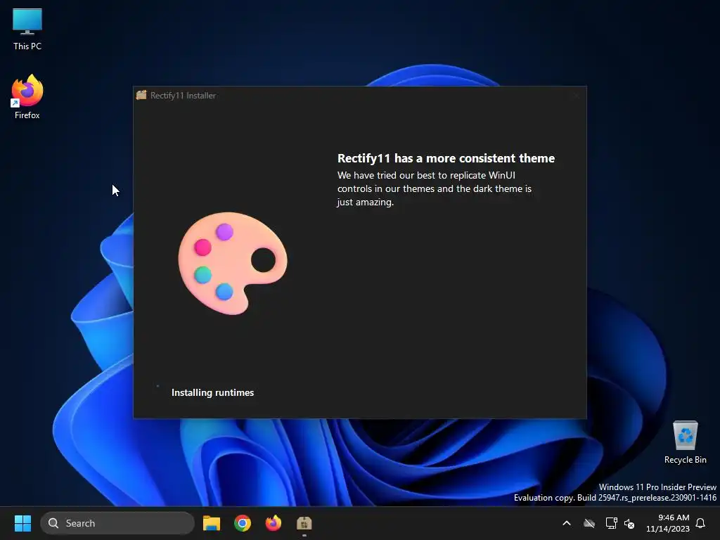The image size is (720, 540).
Task: Open the clock showing 9:46 AM
Action: (668, 523)
